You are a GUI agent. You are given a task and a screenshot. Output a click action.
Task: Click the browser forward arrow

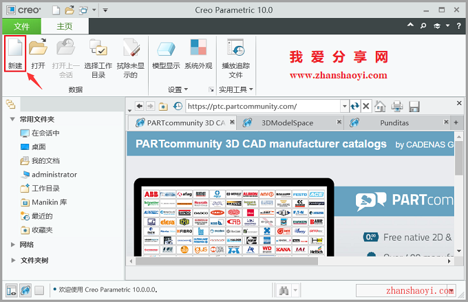tap(151, 106)
